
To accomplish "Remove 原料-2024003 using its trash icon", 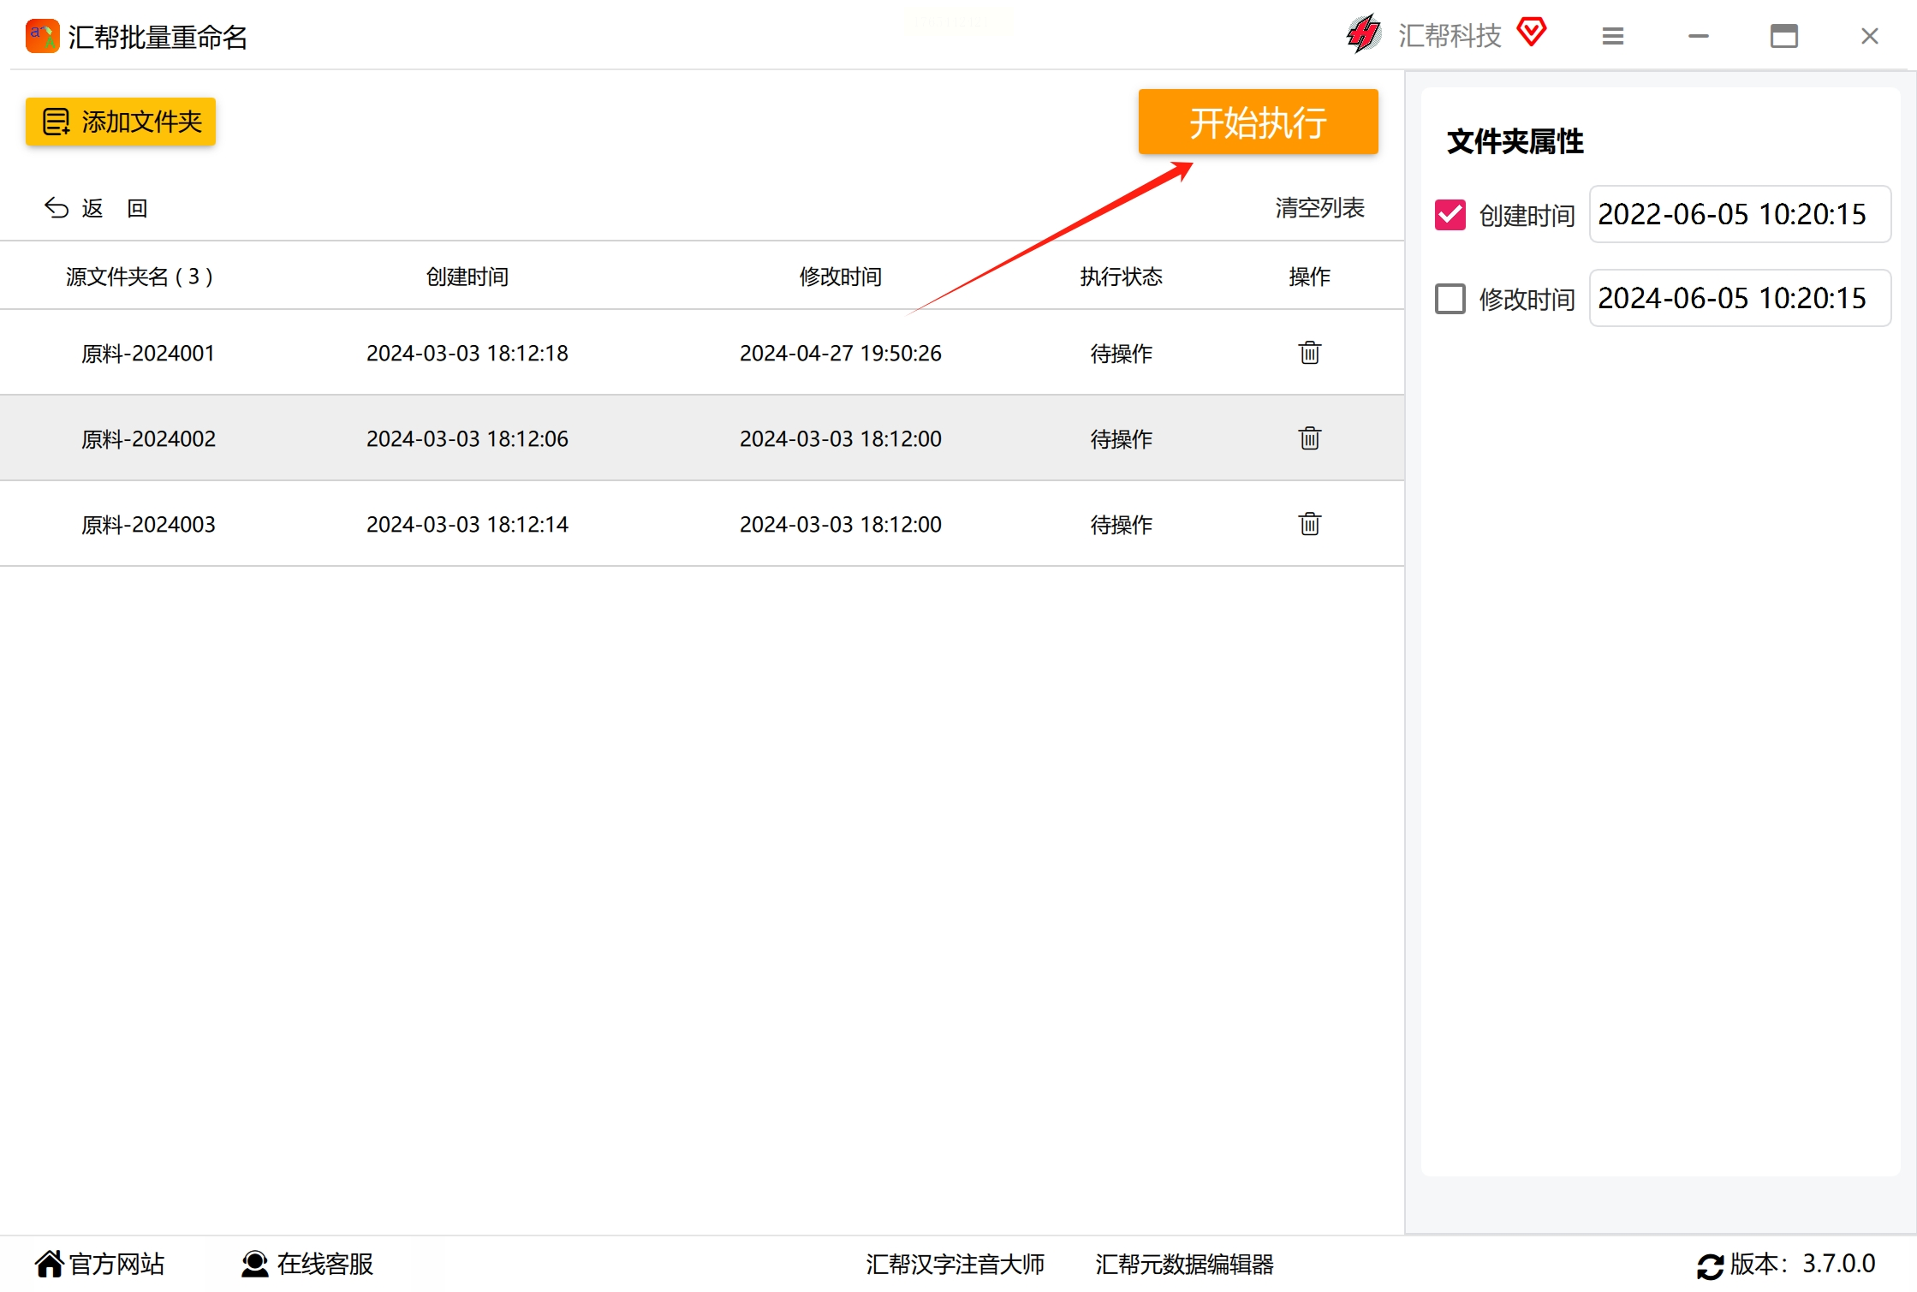I will click(x=1309, y=524).
